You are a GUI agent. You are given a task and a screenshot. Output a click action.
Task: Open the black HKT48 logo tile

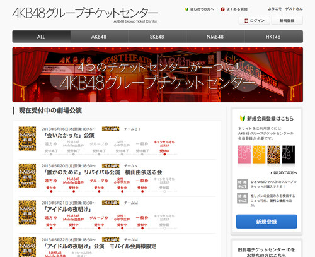click(x=289, y=155)
